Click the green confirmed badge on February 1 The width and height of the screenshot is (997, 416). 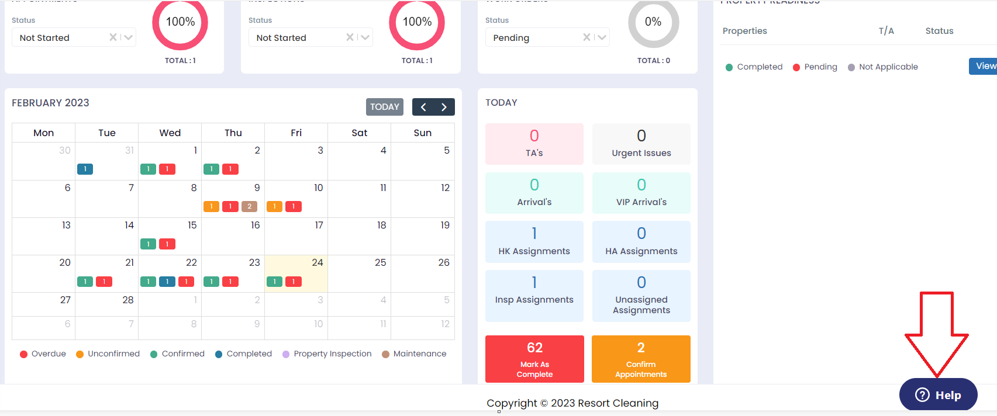[x=148, y=169]
